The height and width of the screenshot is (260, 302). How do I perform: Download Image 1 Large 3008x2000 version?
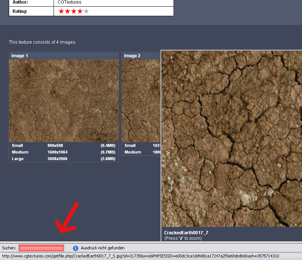pyautogui.click(x=57, y=159)
